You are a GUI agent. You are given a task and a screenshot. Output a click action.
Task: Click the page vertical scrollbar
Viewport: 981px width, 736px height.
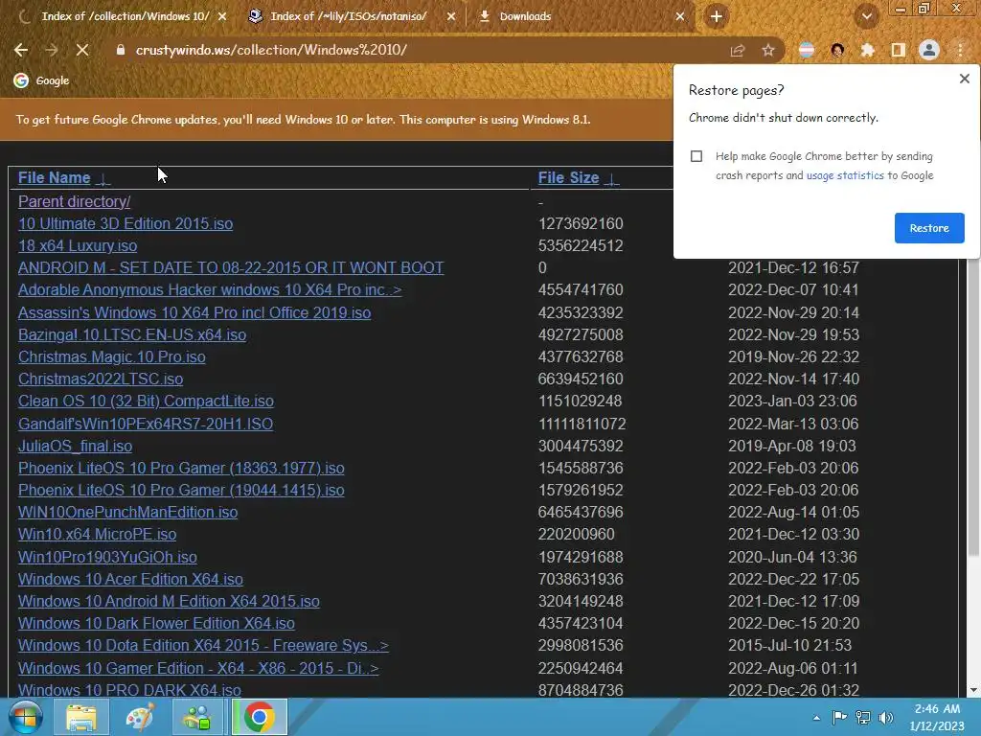tap(973, 406)
